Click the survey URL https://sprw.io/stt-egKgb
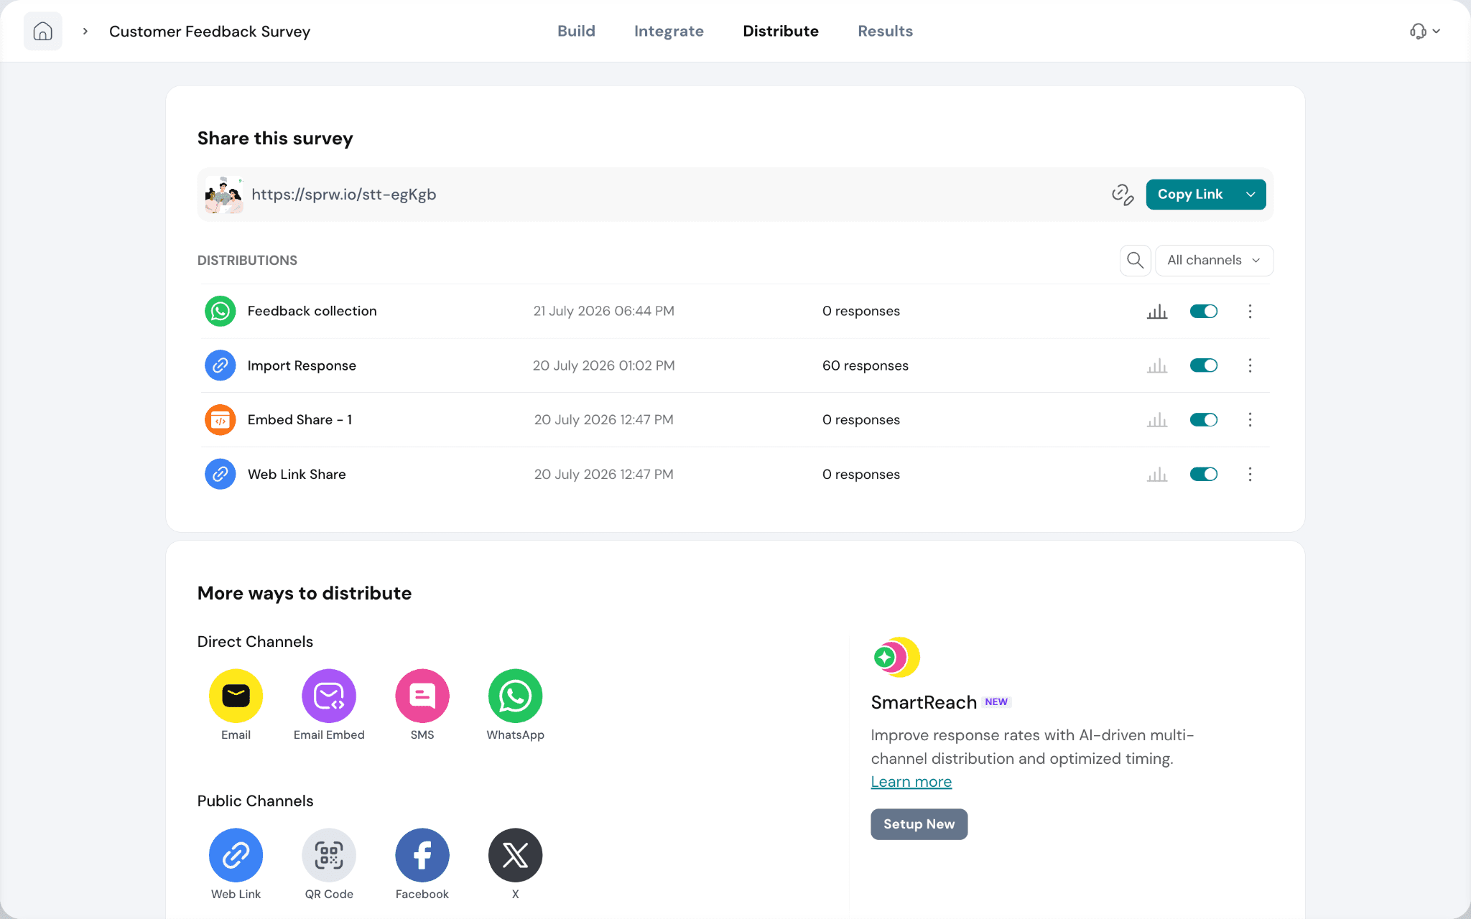The image size is (1471, 919). tap(343, 195)
